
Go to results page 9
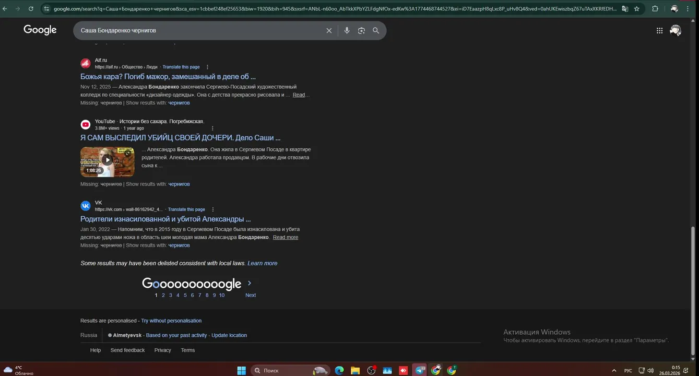tap(215, 295)
